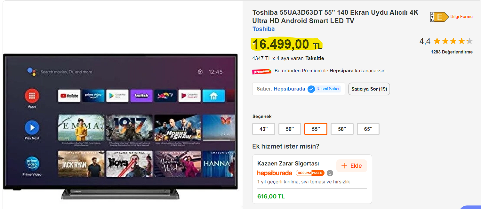Click the Taksitle installment link
The height and width of the screenshot is (209, 481).
(315, 58)
